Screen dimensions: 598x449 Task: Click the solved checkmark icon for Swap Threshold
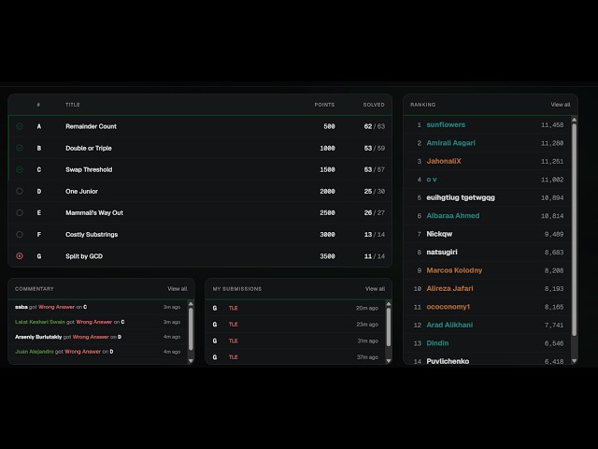[x=20, y=169]
